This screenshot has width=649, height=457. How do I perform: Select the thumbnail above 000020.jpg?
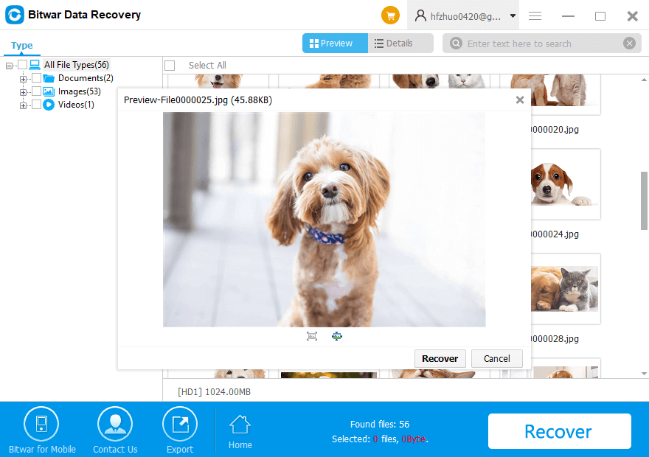tap(565, 94)
